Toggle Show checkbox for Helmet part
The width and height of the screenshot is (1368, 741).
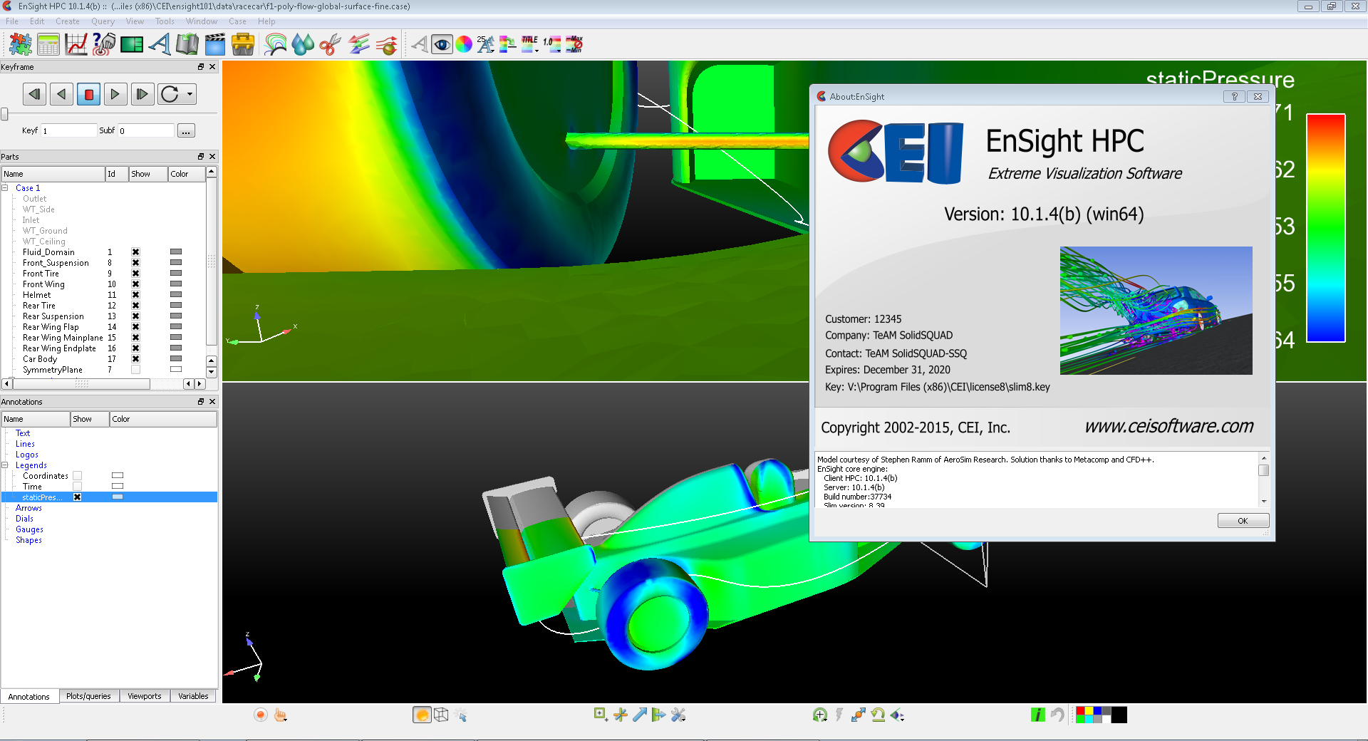coord(135,295)
